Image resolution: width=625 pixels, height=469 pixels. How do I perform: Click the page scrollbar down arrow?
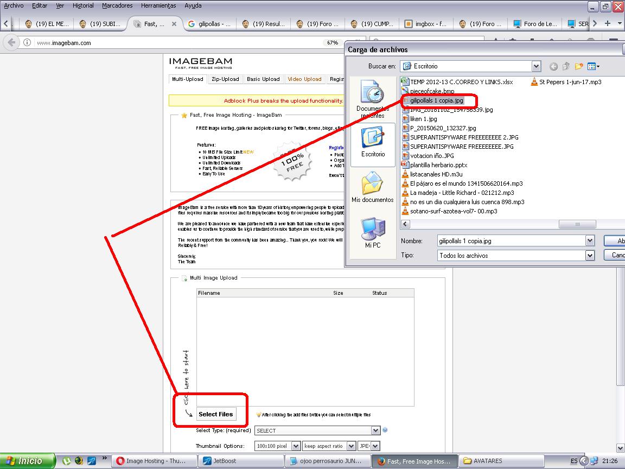(x=620, y=448)
